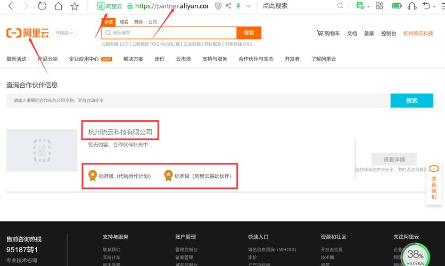Click the blue 搜索 partner search button
Image resolution: width=445 pixels, height=266 pixels.
[412, 101]
